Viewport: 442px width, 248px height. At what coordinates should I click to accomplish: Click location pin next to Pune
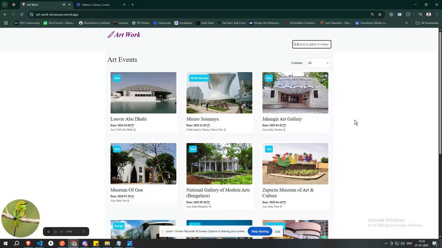click(x=281, y=207)
